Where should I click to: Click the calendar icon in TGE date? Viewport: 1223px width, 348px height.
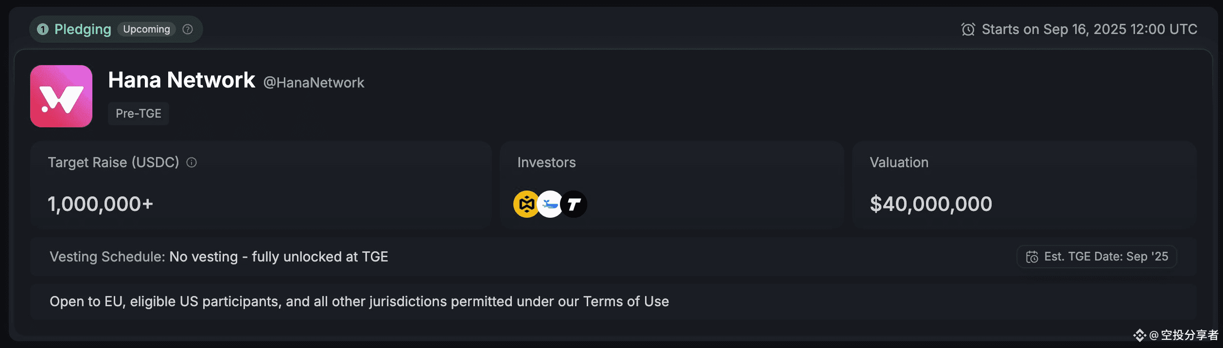pyautogui.click(x=1031, y=257)
